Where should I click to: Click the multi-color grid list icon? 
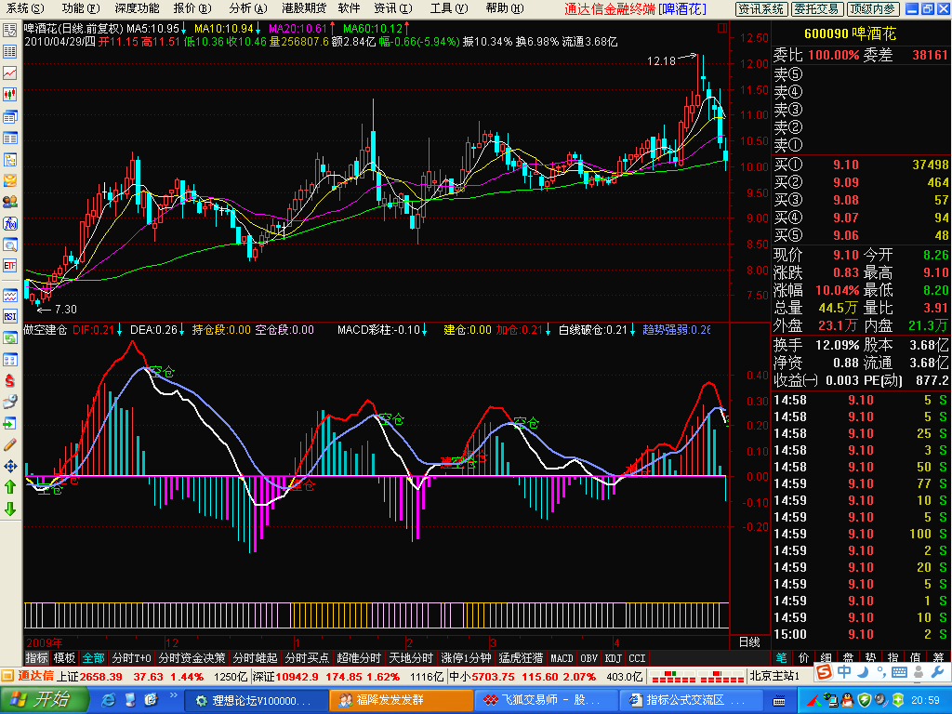pyautogui.click(x=9, y=52)
